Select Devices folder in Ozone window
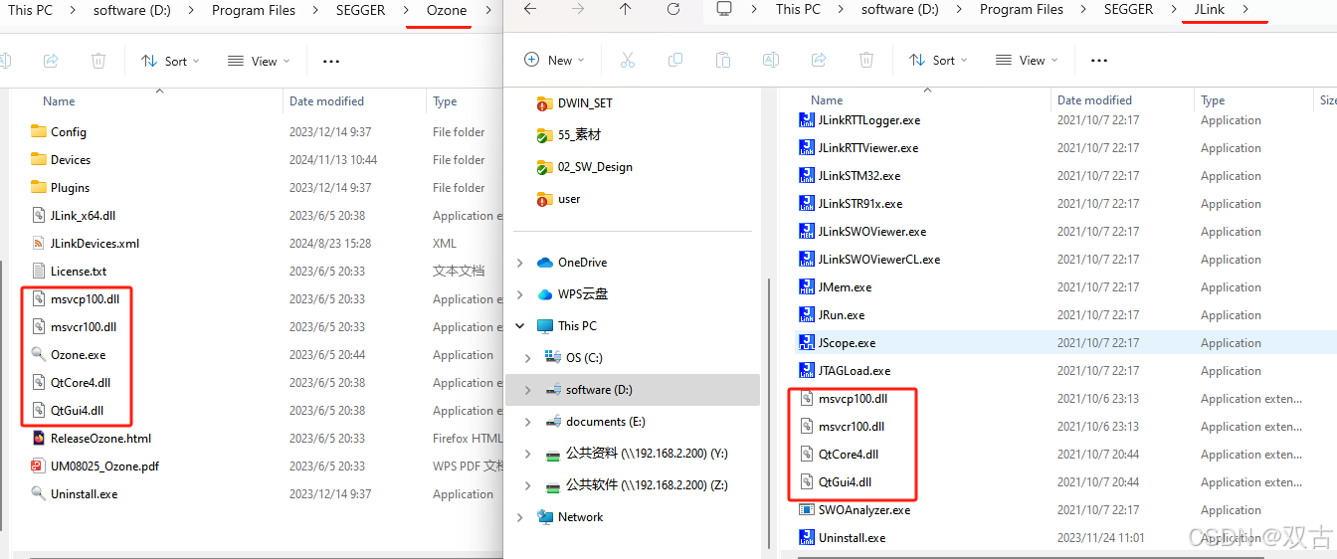 pyautogui.click(x=71, y=159)
